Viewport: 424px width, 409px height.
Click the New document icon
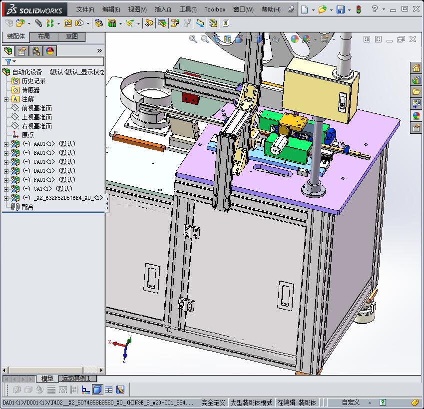tap(305, 9)
